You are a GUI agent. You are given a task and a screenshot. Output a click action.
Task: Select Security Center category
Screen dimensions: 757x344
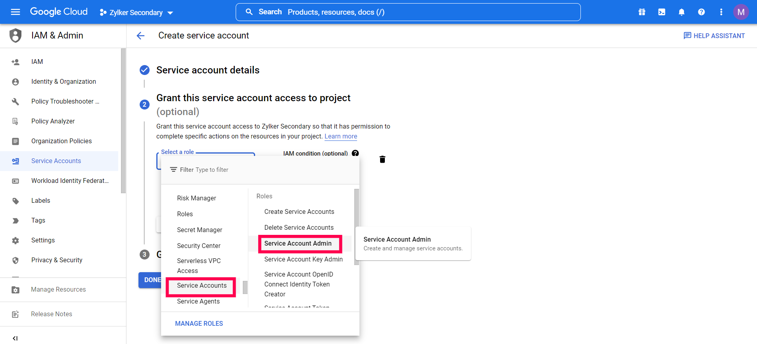tap(199, 246)
